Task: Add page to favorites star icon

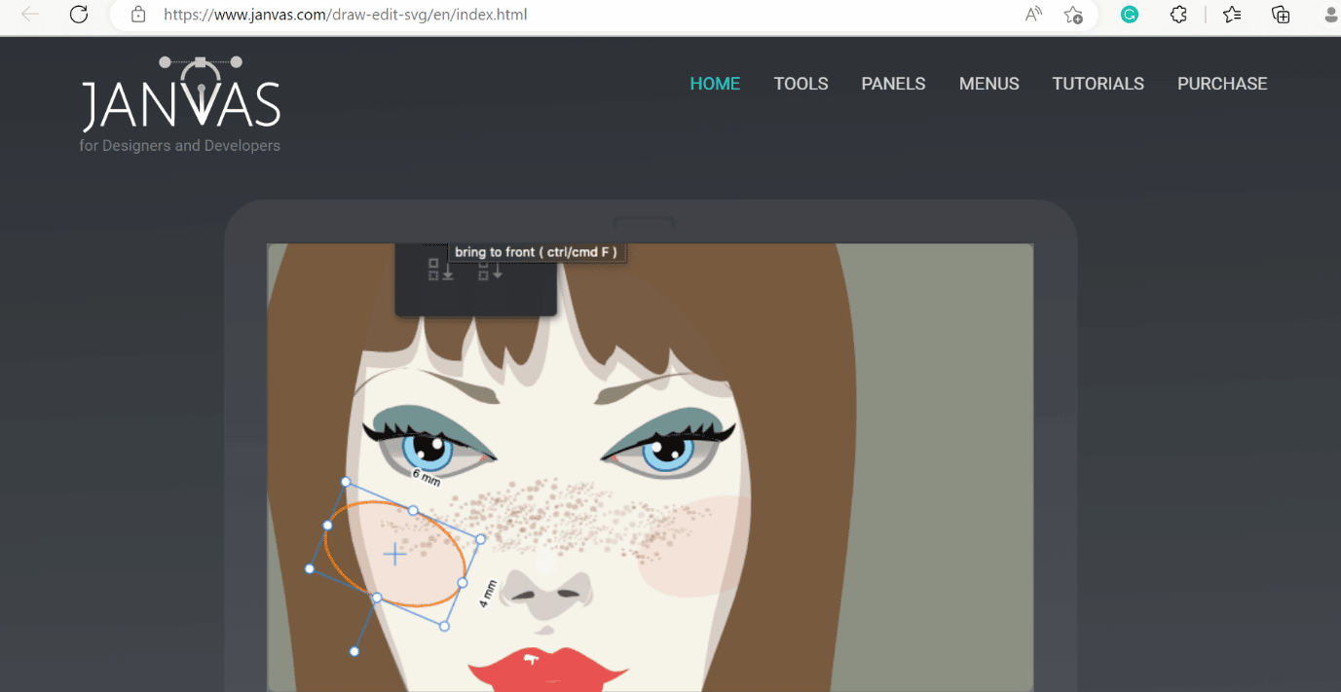Action: [1073, 15]
